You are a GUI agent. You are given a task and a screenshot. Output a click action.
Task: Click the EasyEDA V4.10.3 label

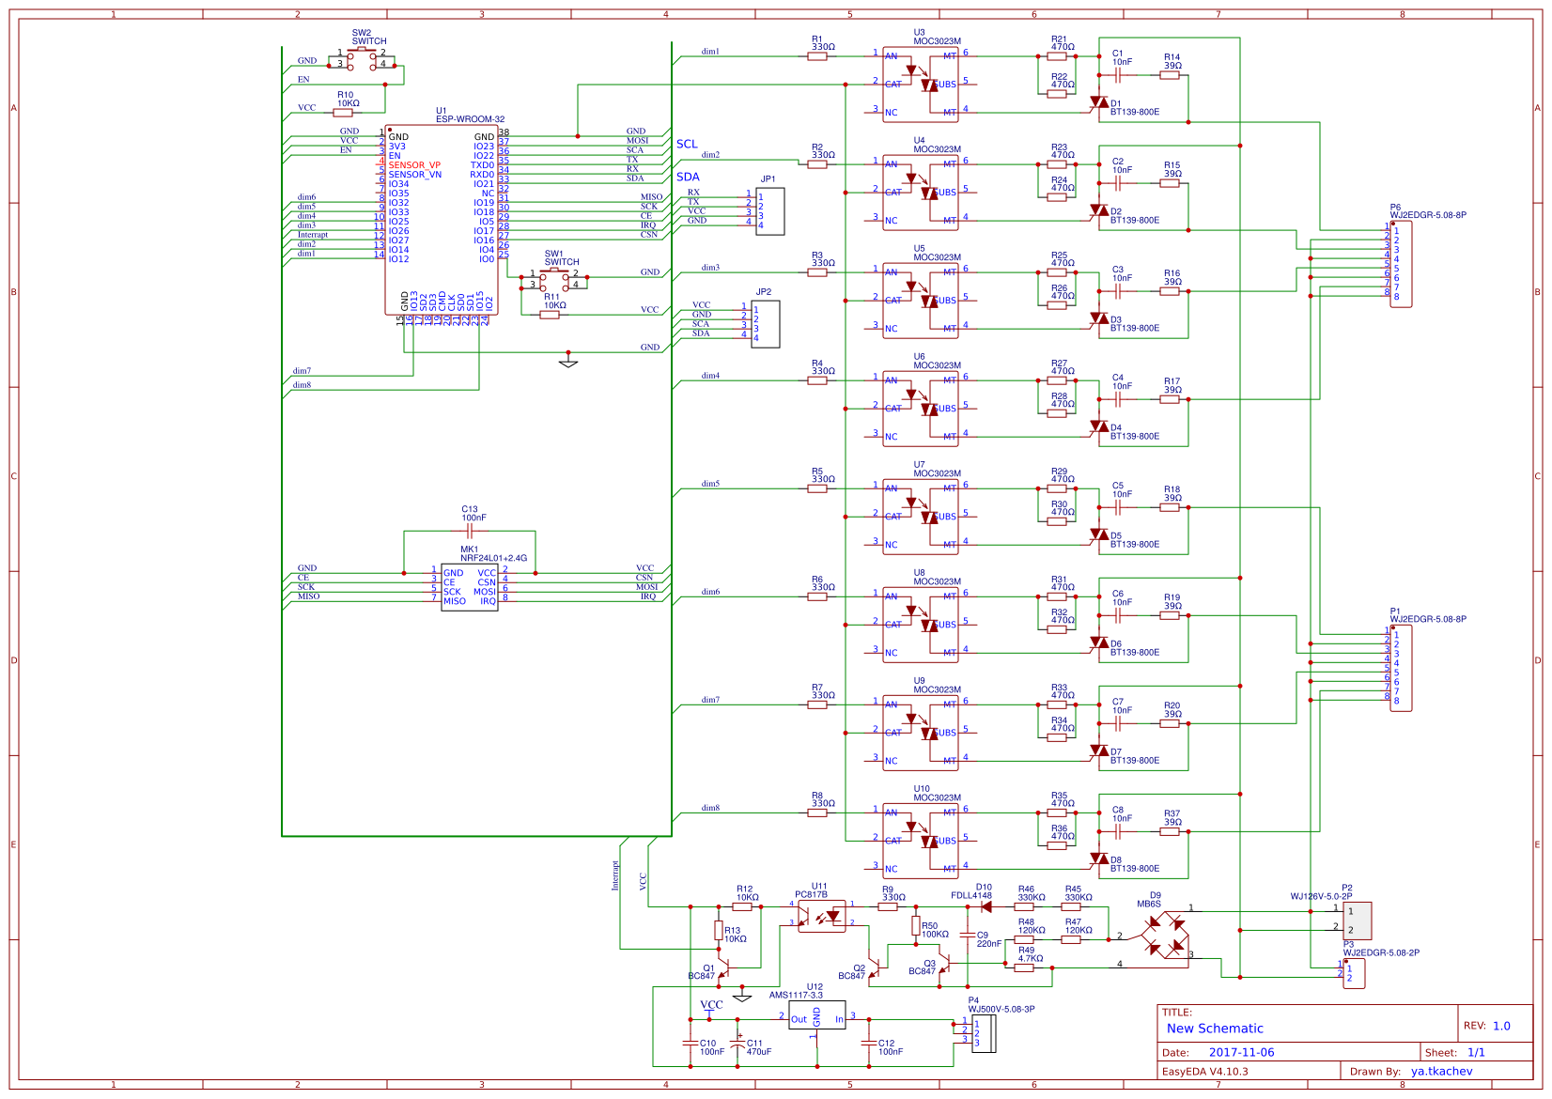[x=1203, y=1071]
